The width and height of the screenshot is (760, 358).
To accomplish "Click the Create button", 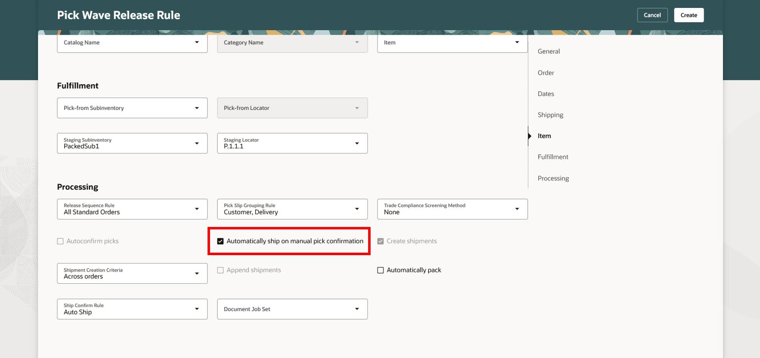I will pyautogui.click(x=689, y=15).
